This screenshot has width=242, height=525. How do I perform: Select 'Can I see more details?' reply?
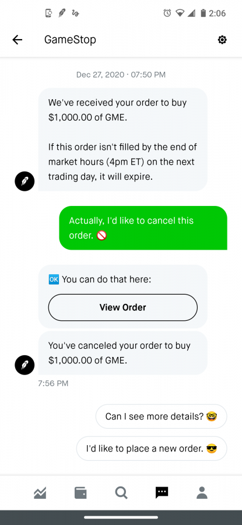click(162, 416)
